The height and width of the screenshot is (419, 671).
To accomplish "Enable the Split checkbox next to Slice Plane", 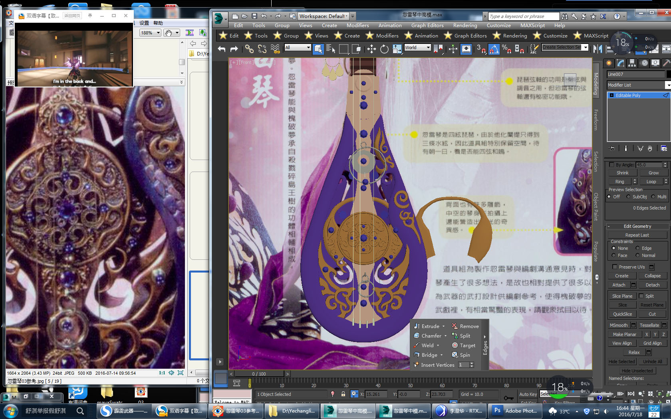I will coord(641,296).
